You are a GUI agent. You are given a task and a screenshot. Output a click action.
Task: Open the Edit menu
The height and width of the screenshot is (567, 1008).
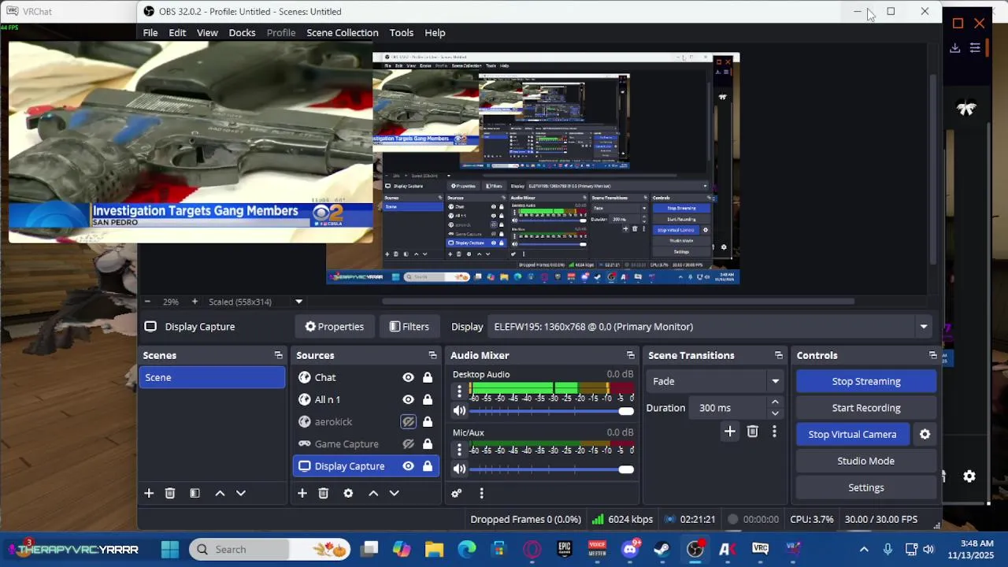click(x=177, y=32)
